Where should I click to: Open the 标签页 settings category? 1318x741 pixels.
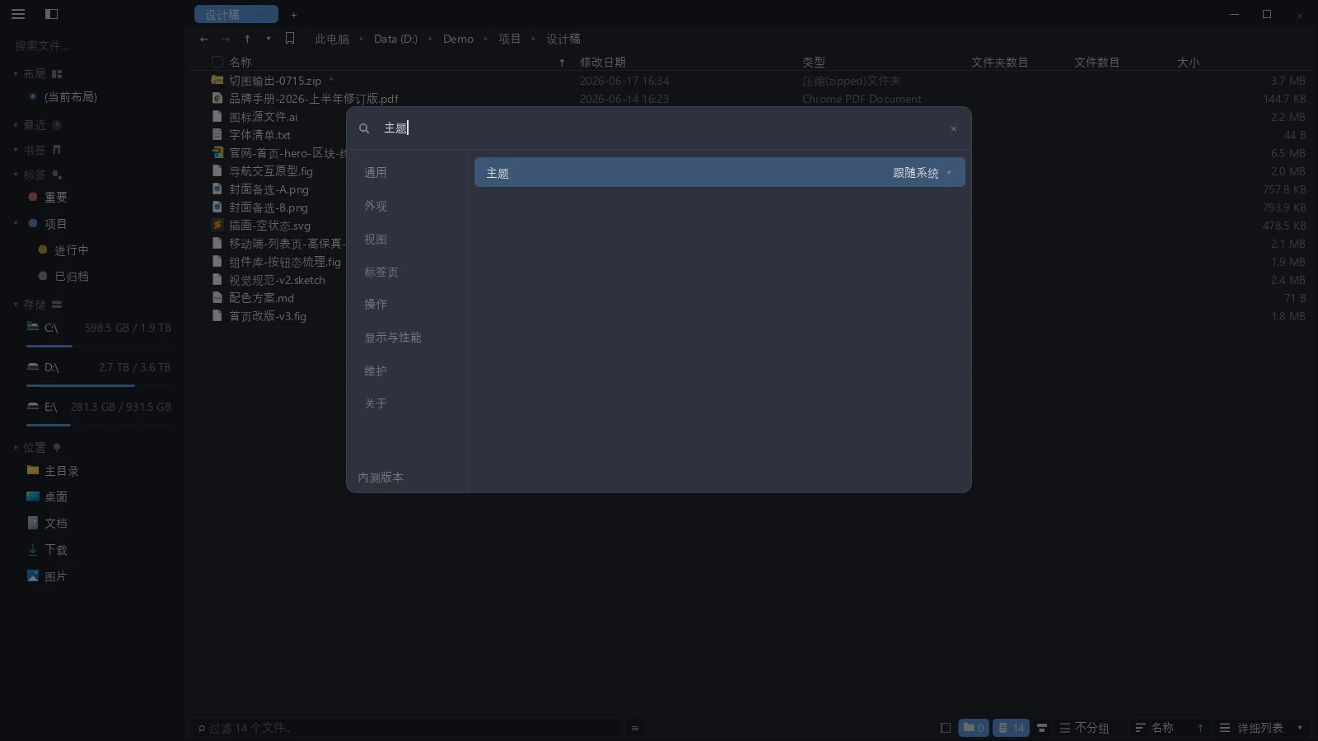[x=381, y=272]
